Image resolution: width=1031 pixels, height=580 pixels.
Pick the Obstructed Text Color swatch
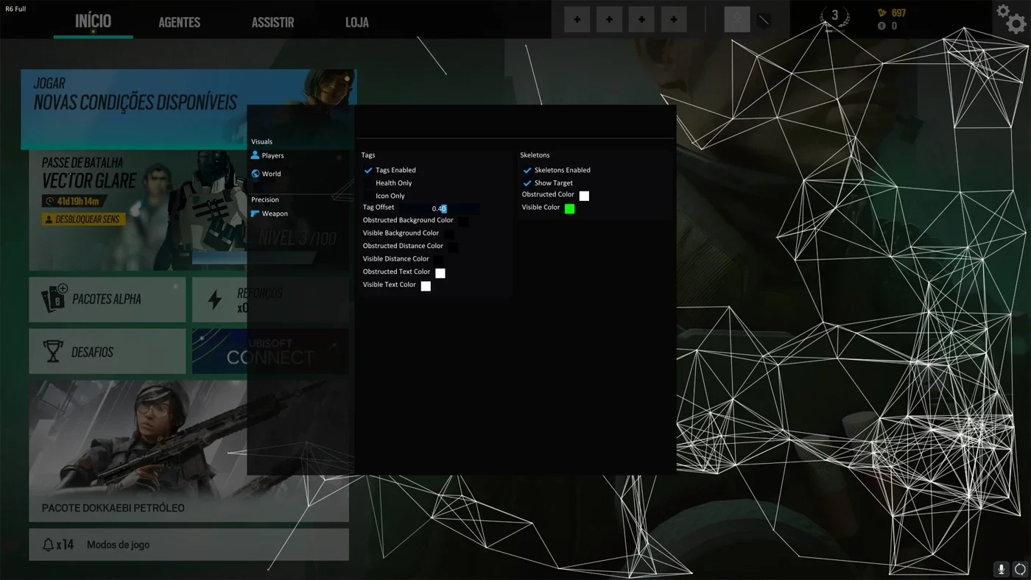pos(440,273)
